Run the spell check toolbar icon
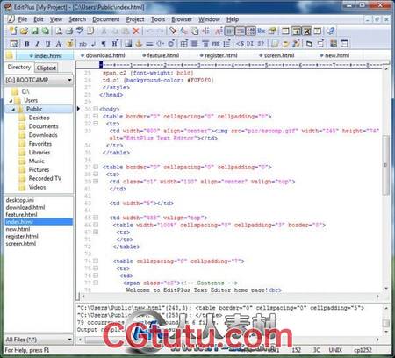Viewport: 395px width, 358px height. coord(80,31)
